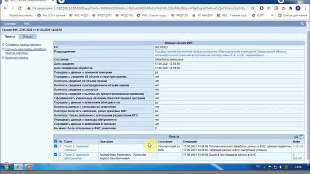Switch to the 'Журнал' tab
Screen dimensions: 310x174
tap(28, 37)
